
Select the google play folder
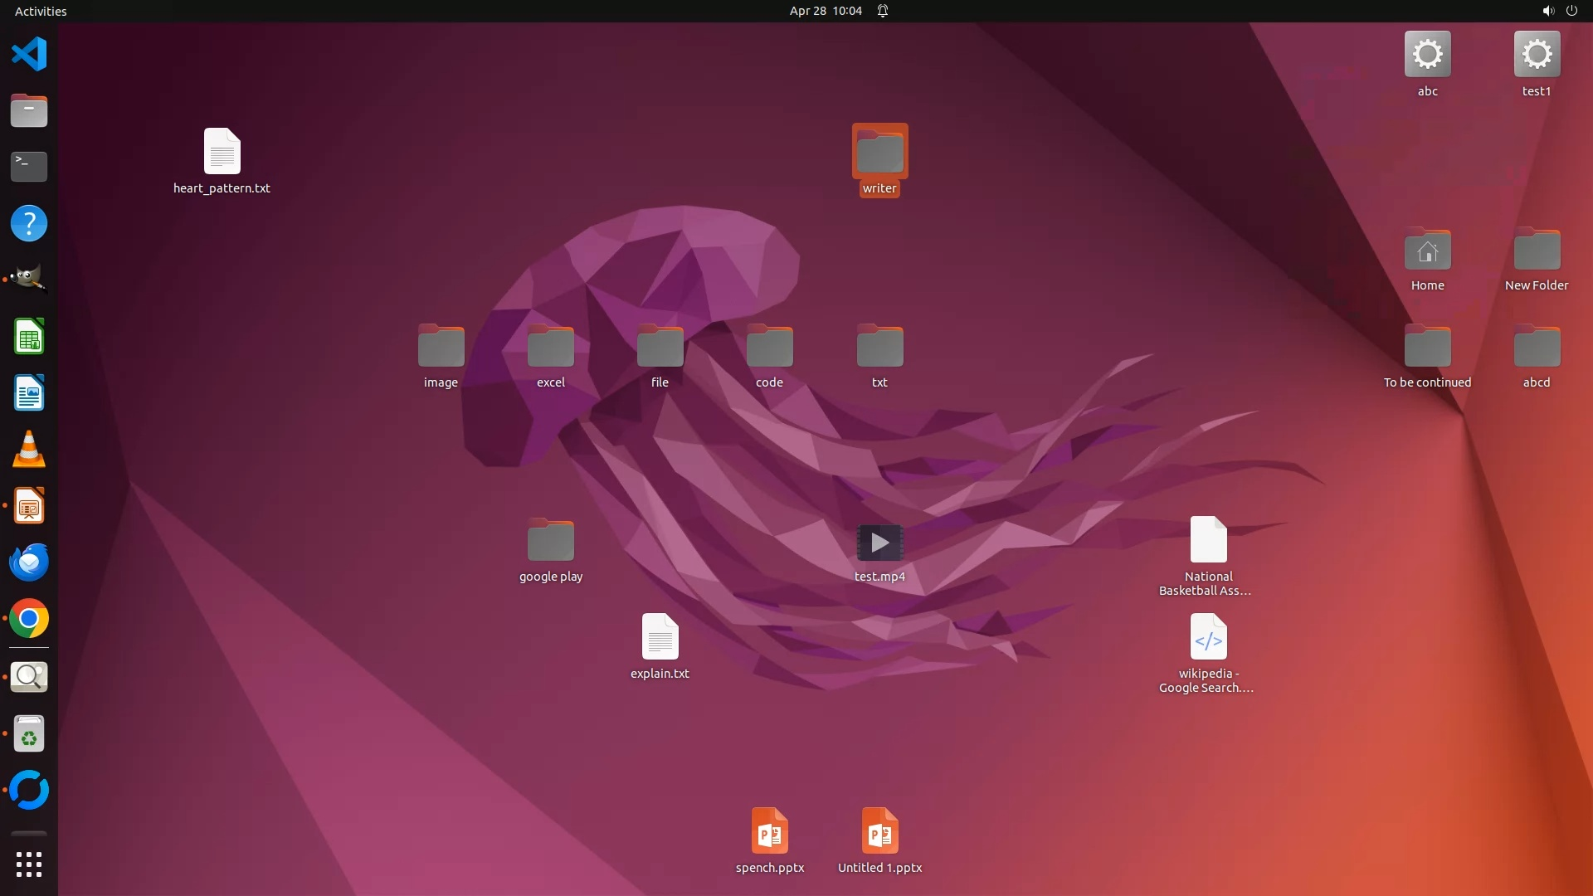[x=550, y=542]
